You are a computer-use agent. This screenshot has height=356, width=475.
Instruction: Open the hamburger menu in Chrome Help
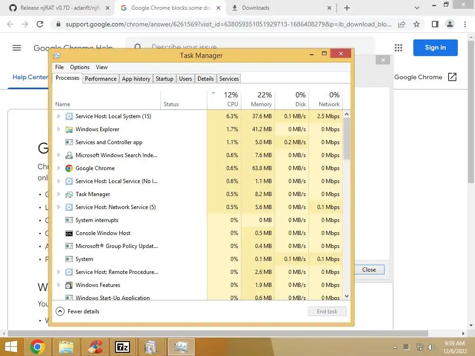point(17,48)
